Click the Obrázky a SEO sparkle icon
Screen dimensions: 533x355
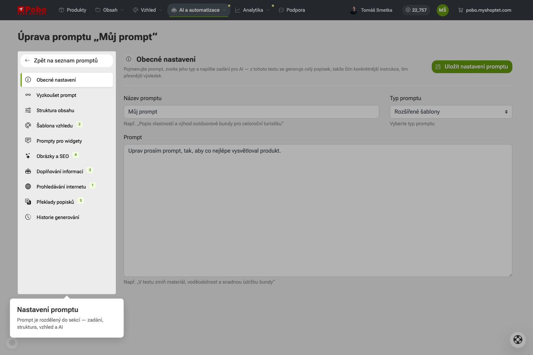pyautogui.click(x=28, y=156)
